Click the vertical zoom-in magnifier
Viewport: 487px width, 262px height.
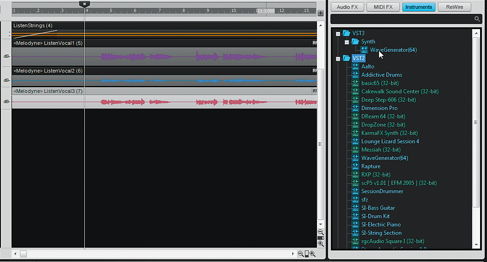(x=321, y=244)
